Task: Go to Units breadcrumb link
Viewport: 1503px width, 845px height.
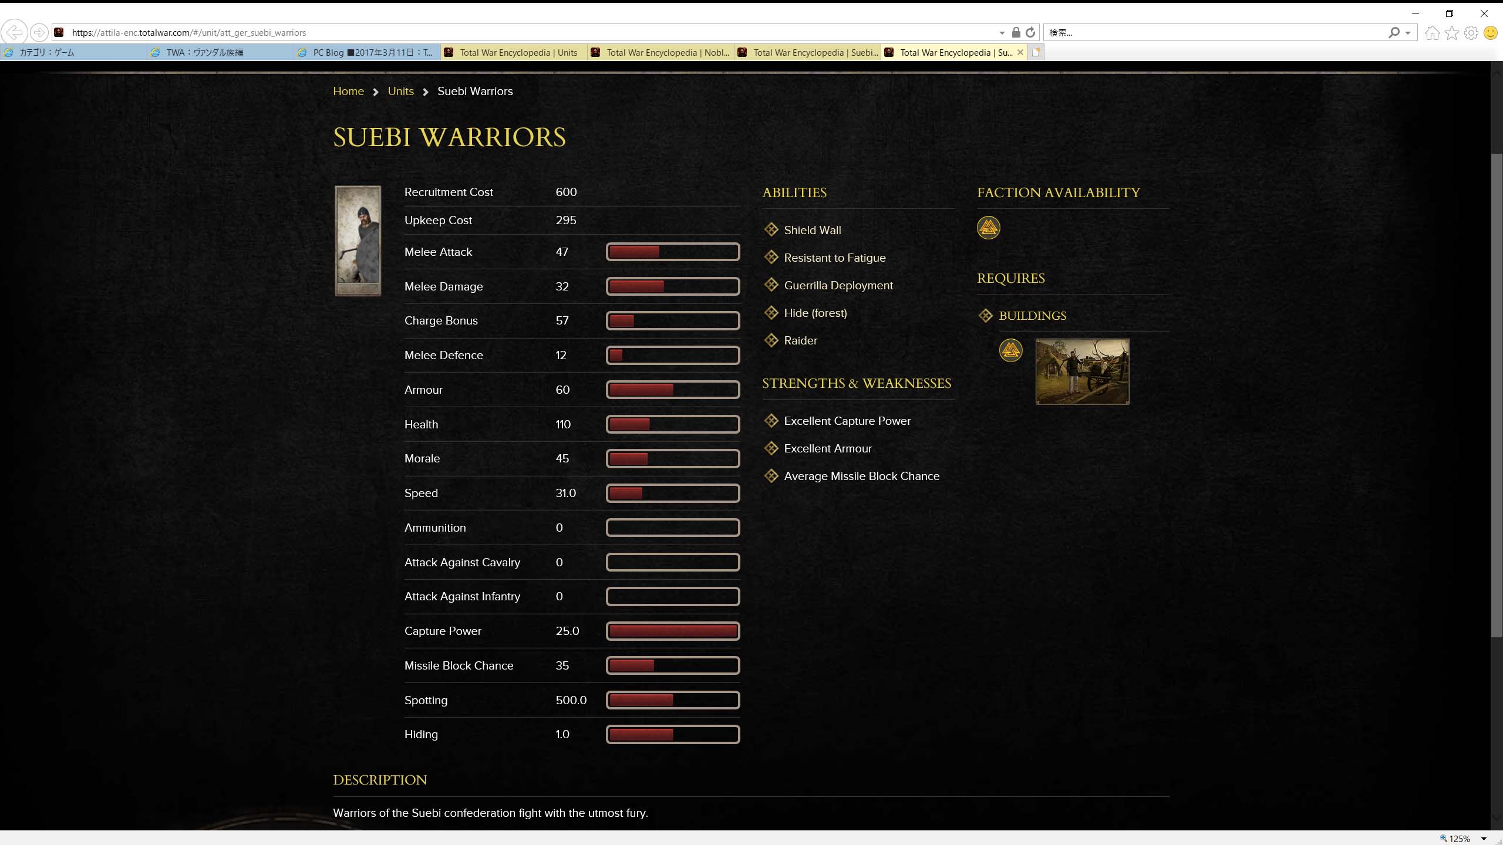Action: (x=400, y=91)
